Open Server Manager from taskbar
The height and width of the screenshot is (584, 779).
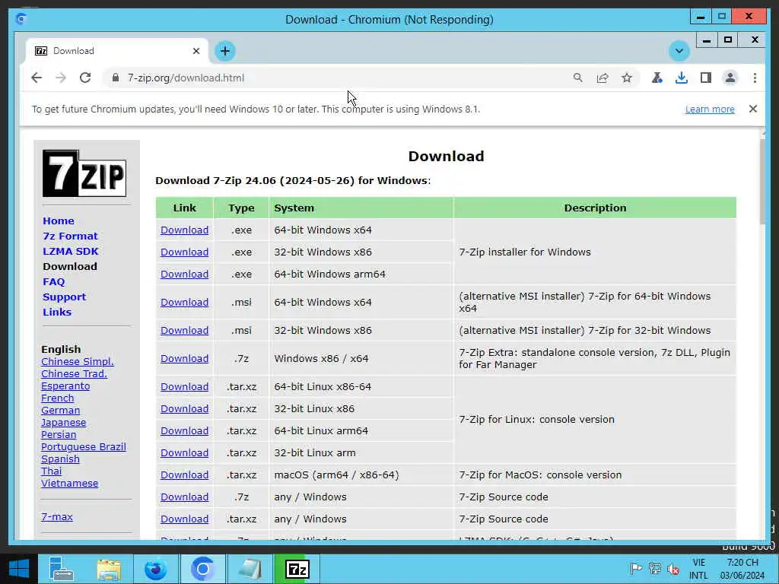[61, 569]
